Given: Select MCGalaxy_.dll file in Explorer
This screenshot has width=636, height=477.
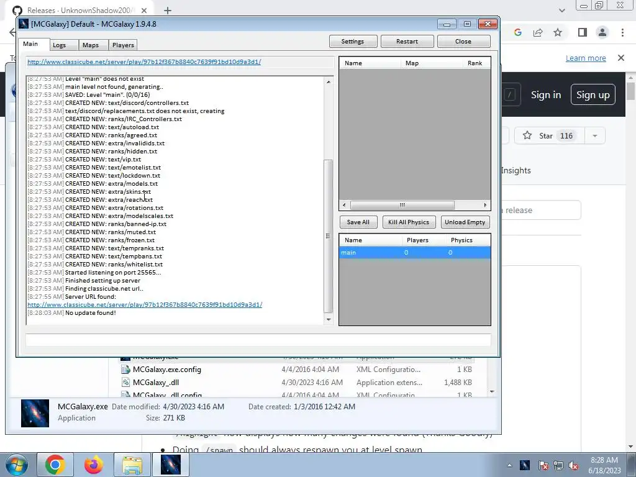Looking at the screenshot, I should click(296, 383).
